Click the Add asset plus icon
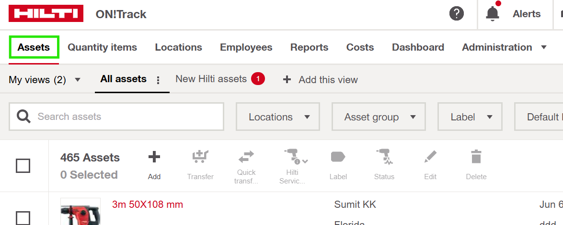Image resolution: width=563 pixels, height=225 pixels. point(154,157)
